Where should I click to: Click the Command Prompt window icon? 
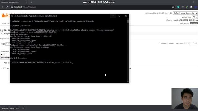[12, 16]
